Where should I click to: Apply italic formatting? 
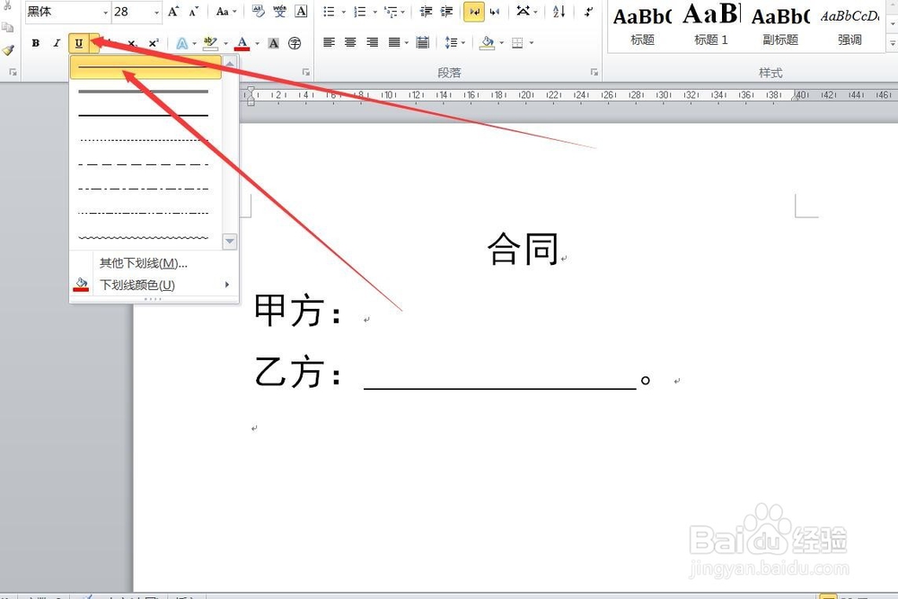point(56,42)
